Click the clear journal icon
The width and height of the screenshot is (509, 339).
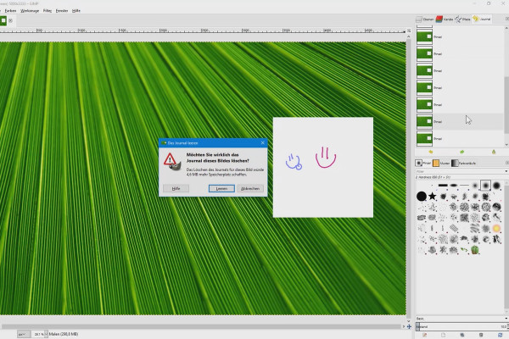tap(494, 152)
